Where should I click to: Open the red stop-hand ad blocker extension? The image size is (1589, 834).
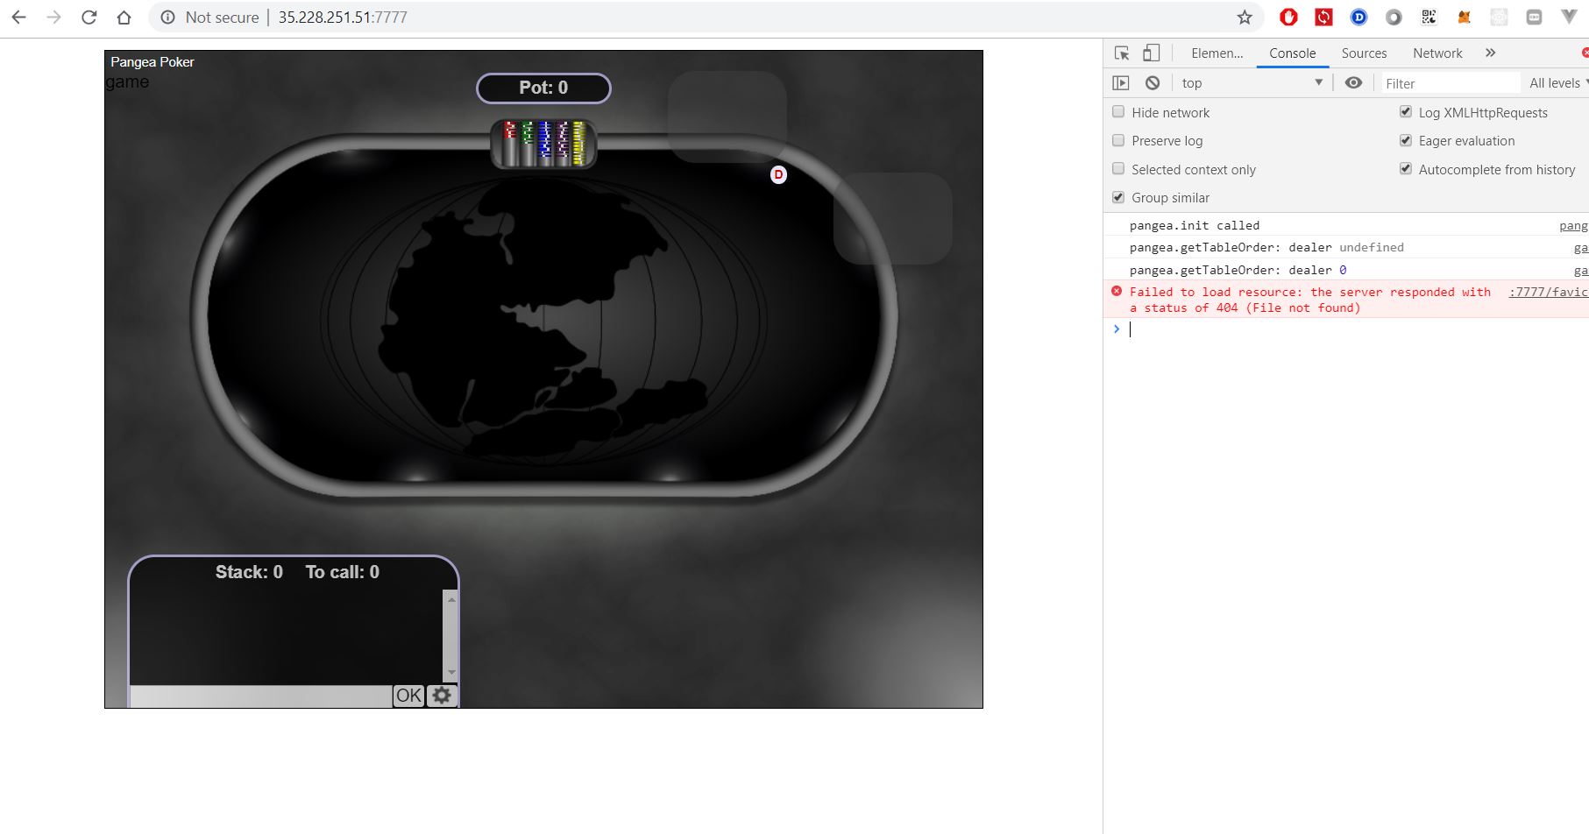[1288, 18]
